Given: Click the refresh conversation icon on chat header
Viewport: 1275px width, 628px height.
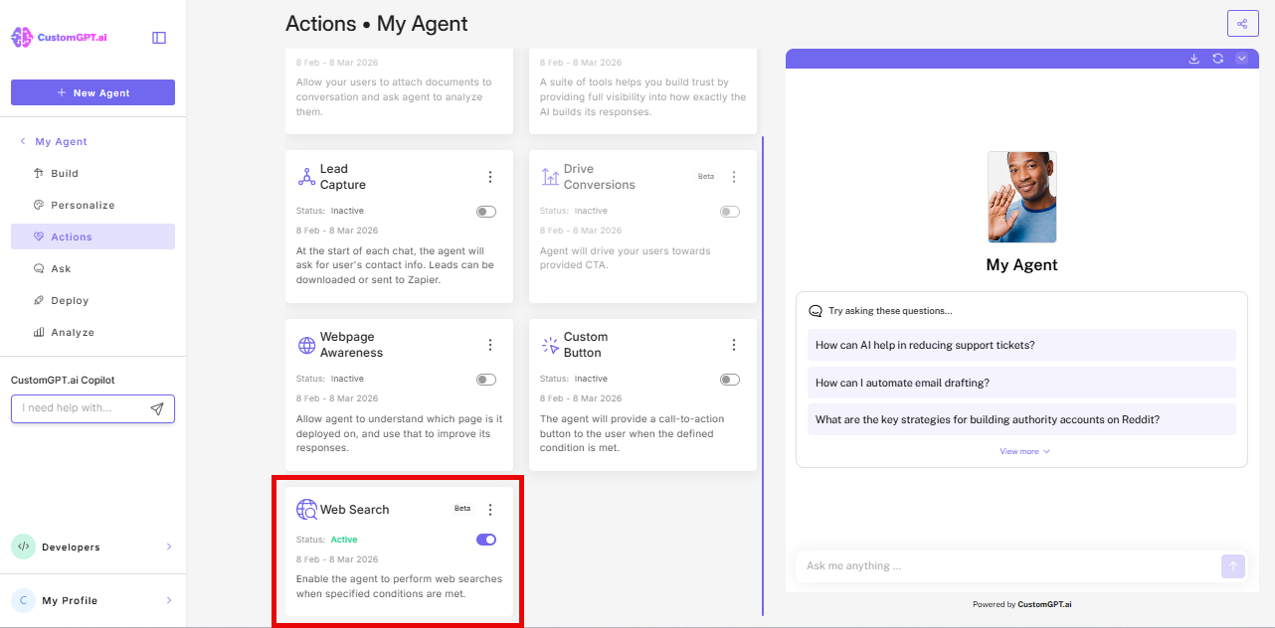Looking at the screenshot, I should 1217,59.
